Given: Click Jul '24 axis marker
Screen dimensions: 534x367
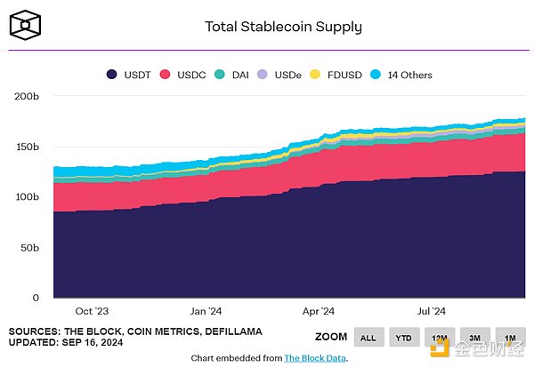Looking at the screenshot, I should point(431,312).
